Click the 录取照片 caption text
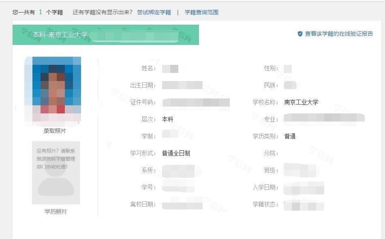385x239 pixels. [x=55, y=131]
